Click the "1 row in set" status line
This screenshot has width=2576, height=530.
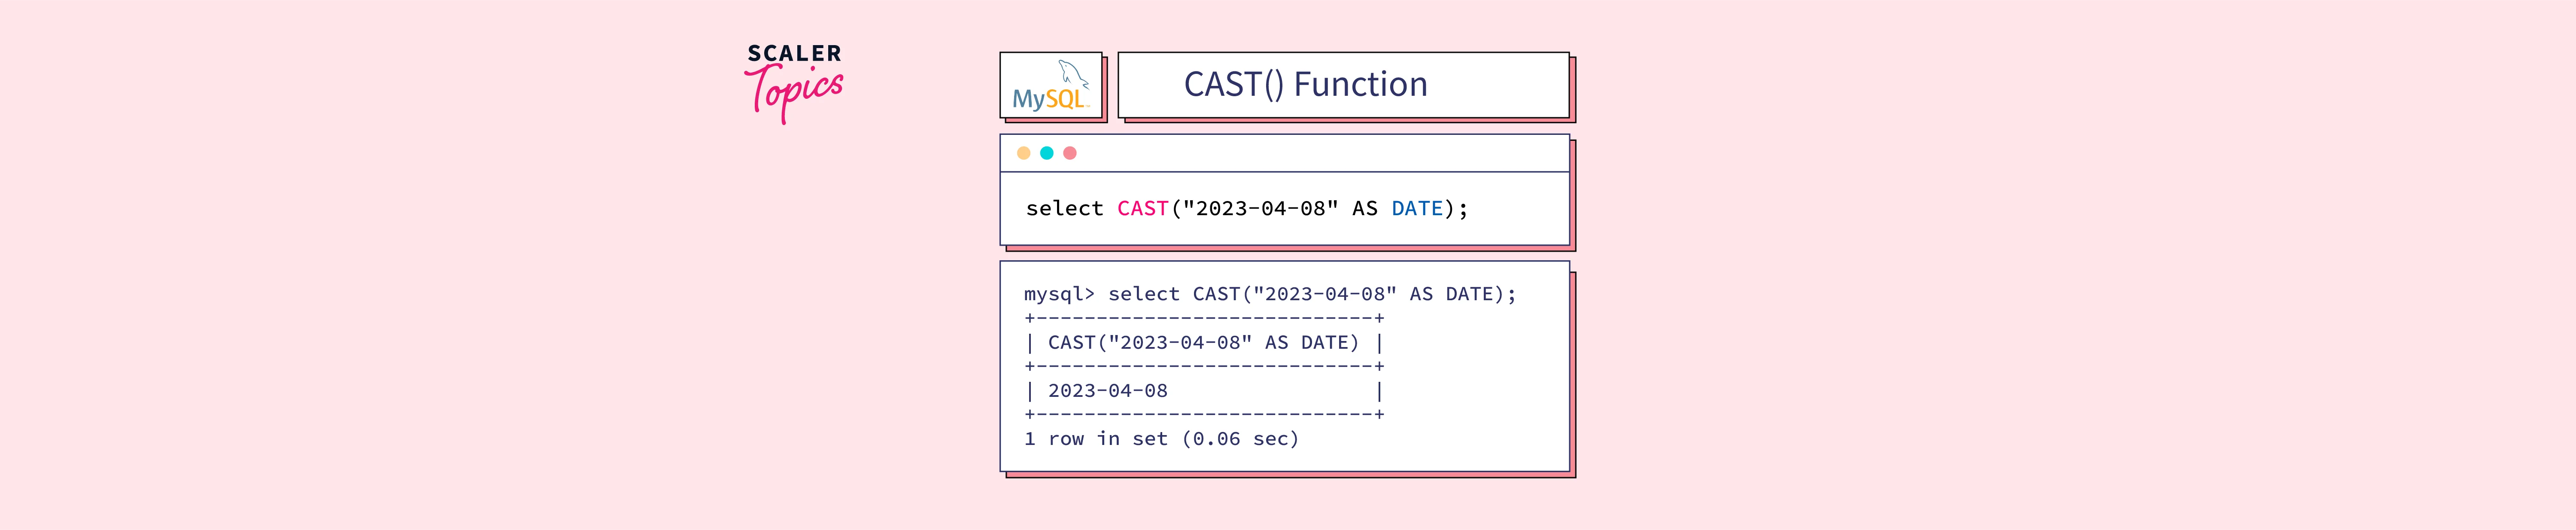pos(1161,439)
